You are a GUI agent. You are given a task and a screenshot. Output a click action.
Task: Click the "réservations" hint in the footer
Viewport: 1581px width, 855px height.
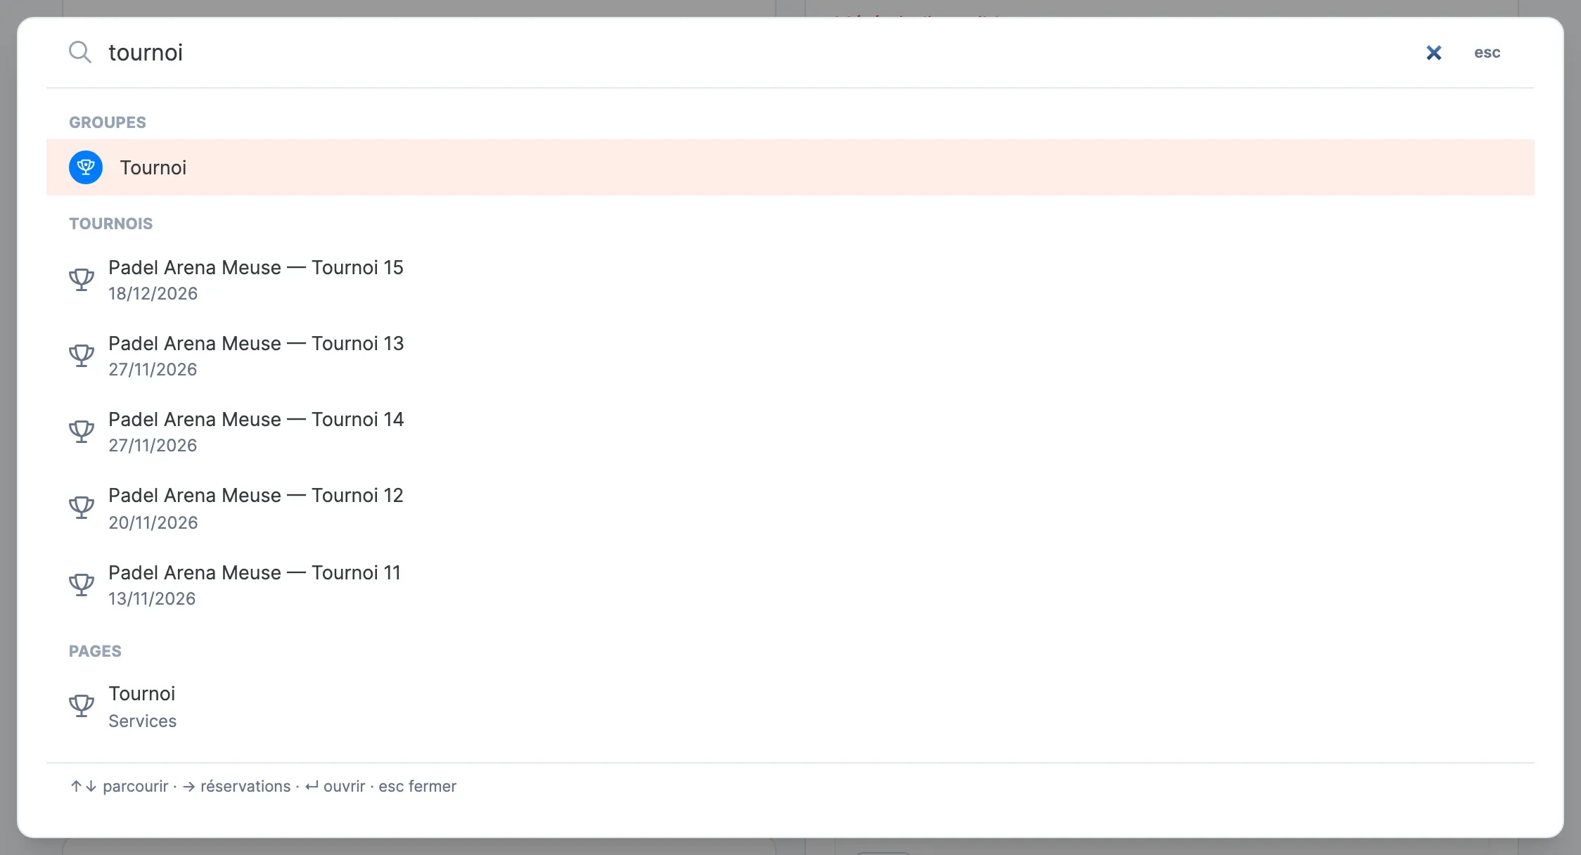[x=245, y=786]
